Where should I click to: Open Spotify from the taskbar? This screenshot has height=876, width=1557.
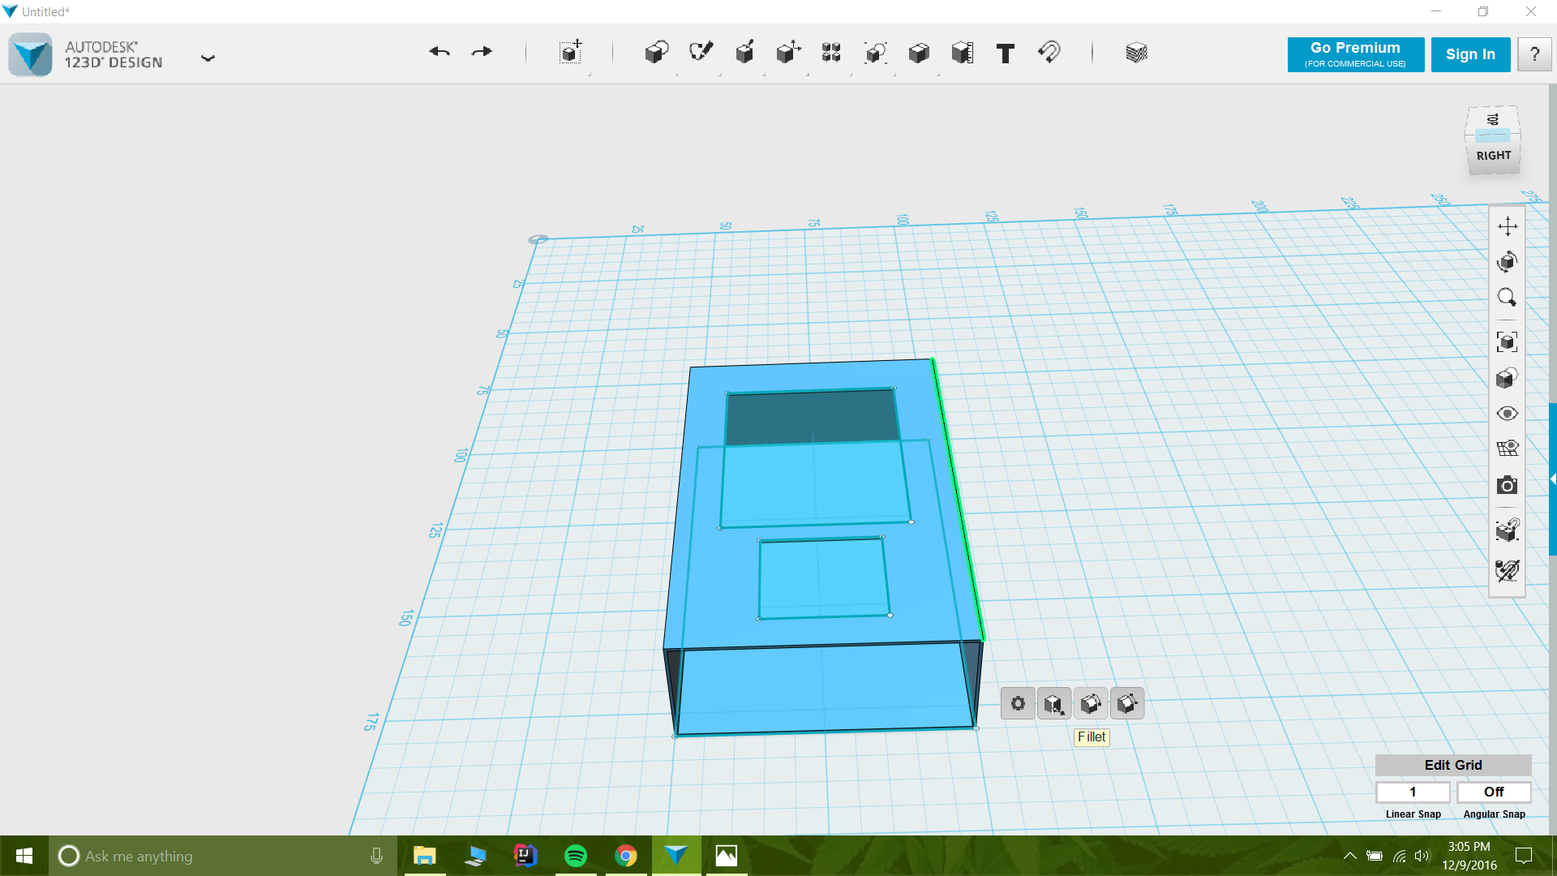coord(576,856)
